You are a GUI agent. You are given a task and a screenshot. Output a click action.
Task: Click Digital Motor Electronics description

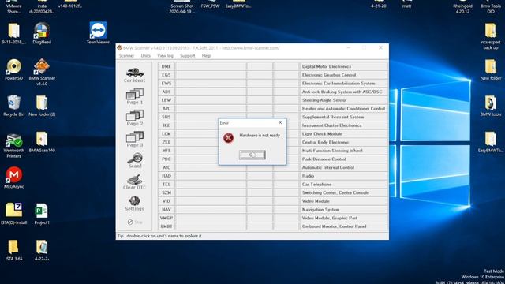click(327, 66)
